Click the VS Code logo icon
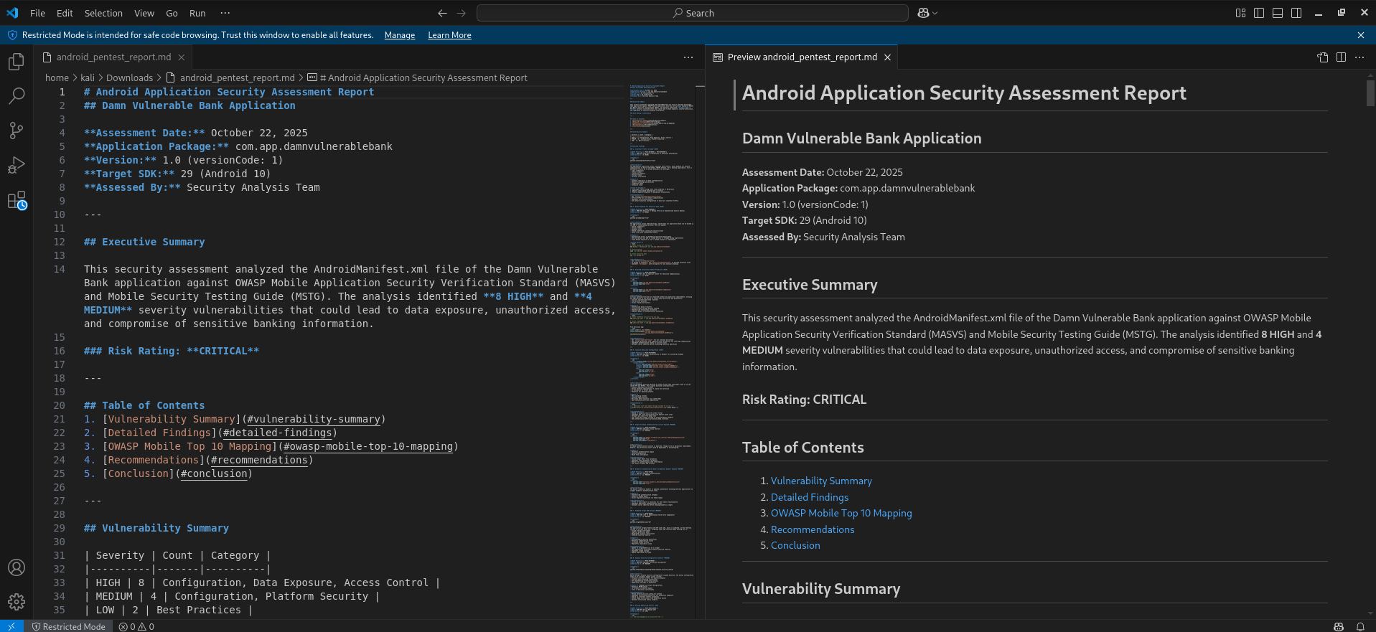This screenshot has width=1376, height=632. point(12,13)
